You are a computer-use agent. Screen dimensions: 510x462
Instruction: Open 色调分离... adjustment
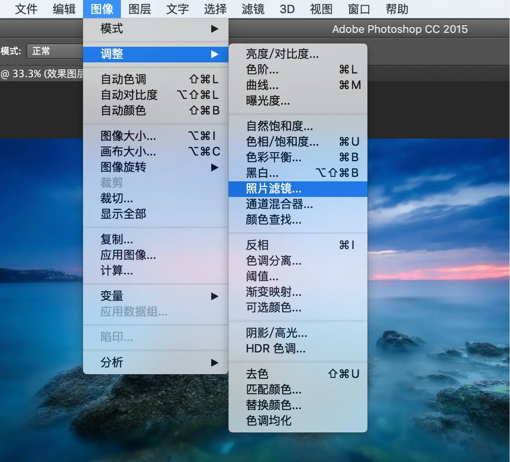(298, 261)
